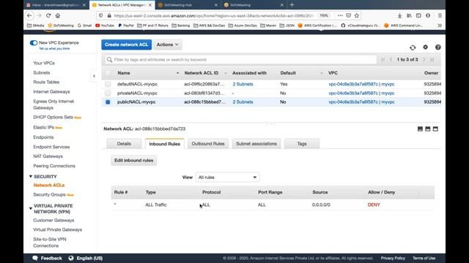
Task: Switch to the Subnet associations tab
Action: click(x=256, y=144)
